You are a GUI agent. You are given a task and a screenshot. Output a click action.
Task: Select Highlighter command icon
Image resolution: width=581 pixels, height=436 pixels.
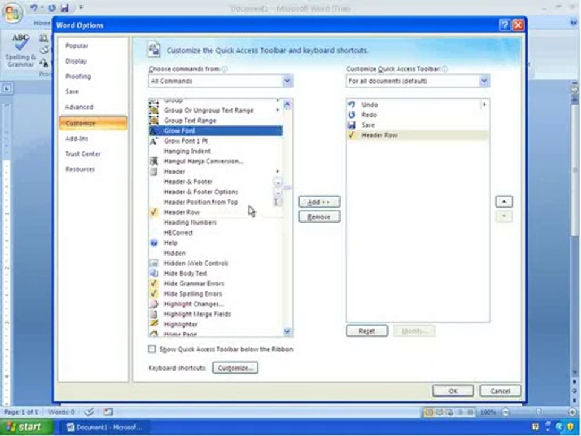pyautogui.click(x=154, y=324)
